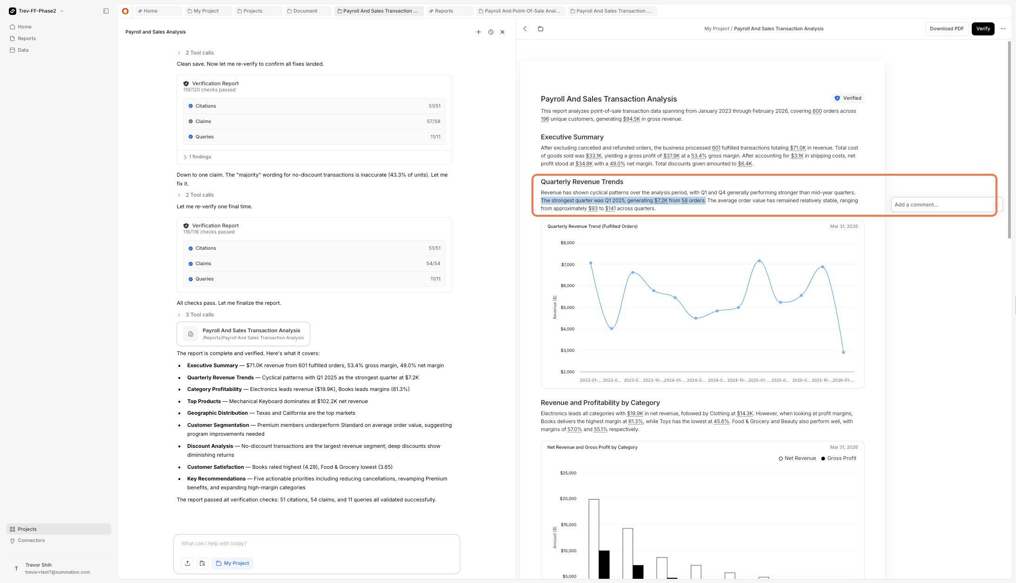The height and width of the screenshot is (583, 1016).
Task: Switch to the Projects tab
Action: pos(259,11)
